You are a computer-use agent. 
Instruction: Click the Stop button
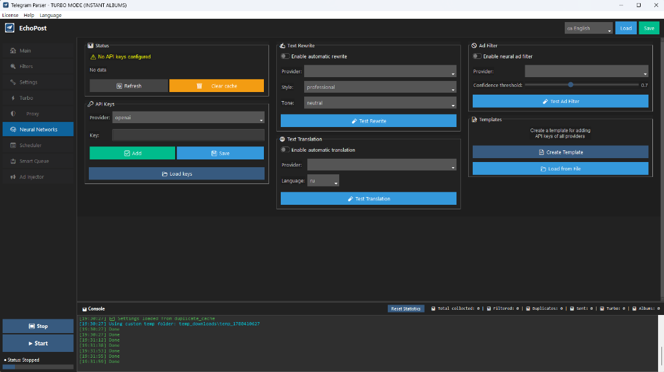pos(38,326)
